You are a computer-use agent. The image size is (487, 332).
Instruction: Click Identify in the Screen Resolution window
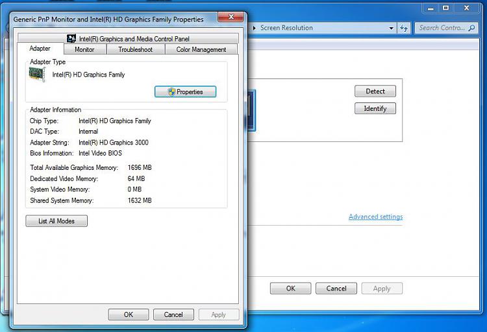[375, 108]
